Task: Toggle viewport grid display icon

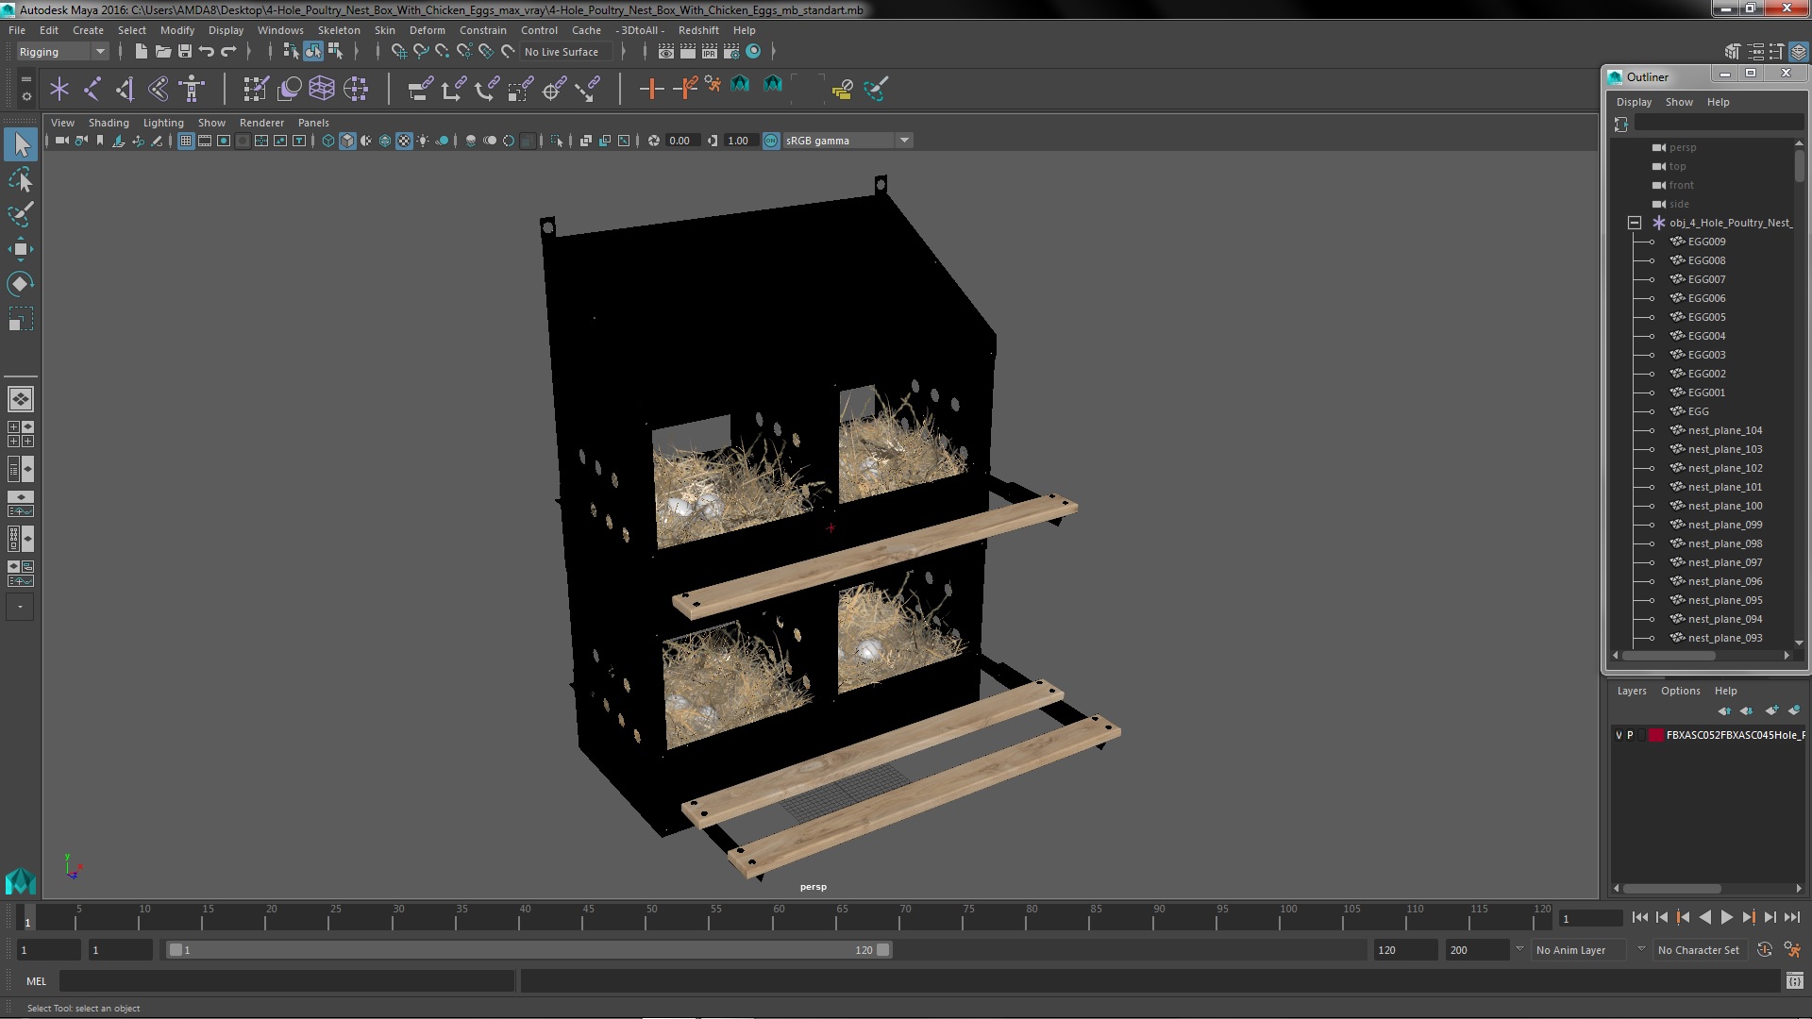Action: 186,141
